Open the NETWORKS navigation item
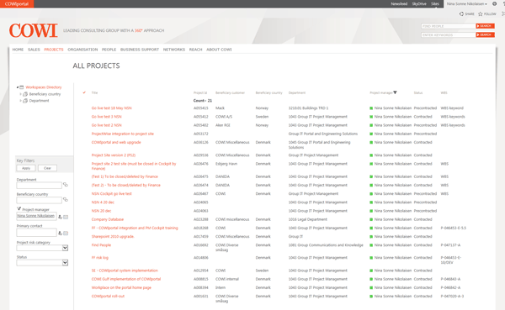 pos(174,50)
